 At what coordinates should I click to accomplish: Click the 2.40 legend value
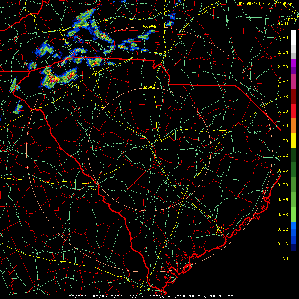(x=283, y=37)
